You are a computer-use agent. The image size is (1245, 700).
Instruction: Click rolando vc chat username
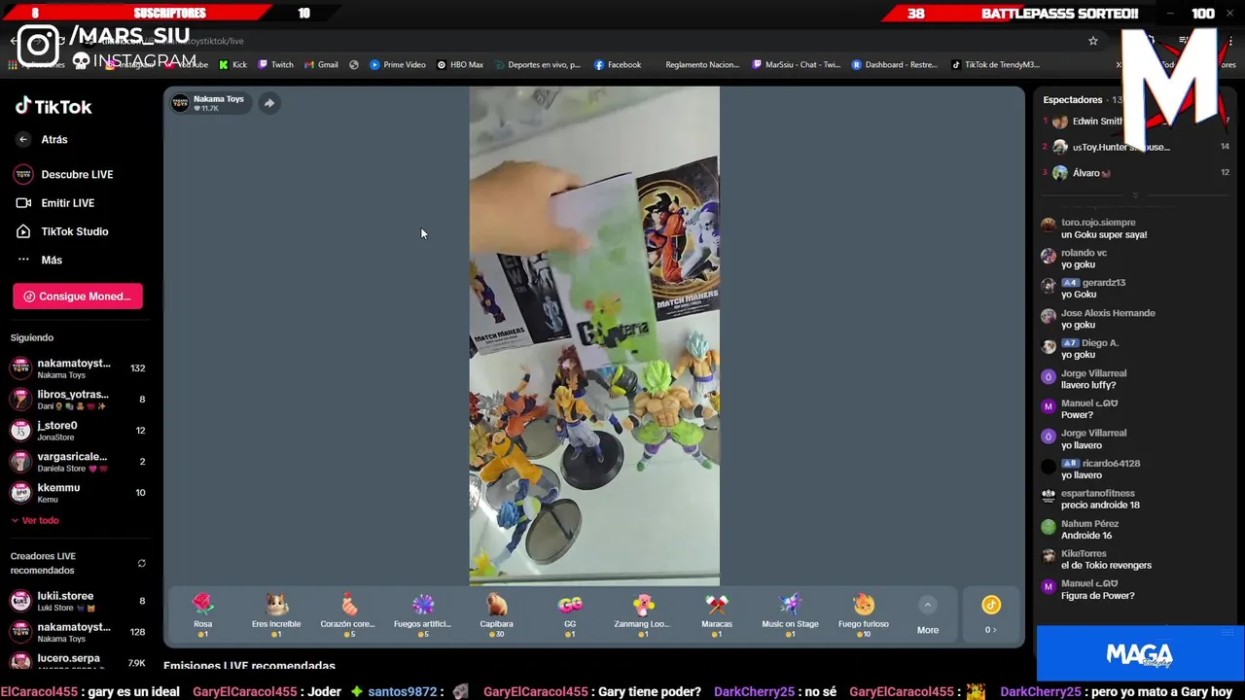point(1084,253)
